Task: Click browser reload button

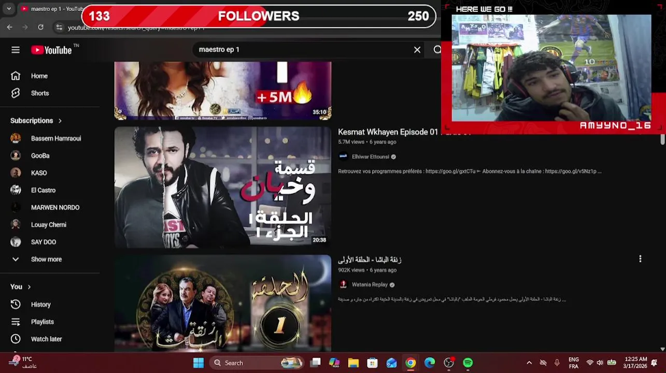Action: point(41,27)
